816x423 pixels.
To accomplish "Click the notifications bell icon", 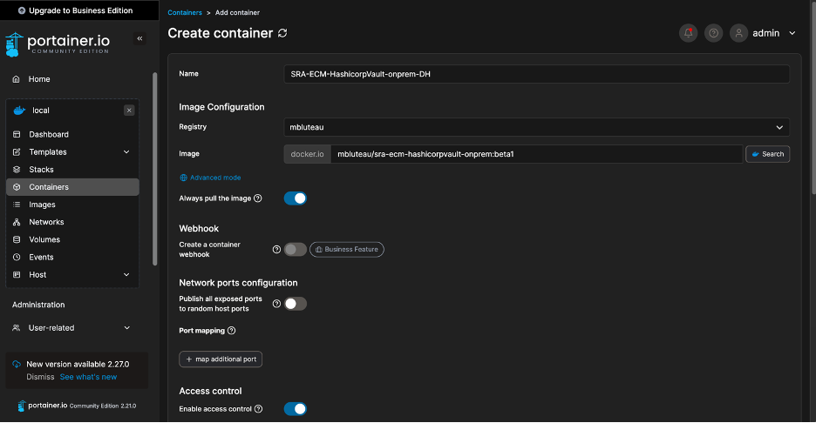I will (x=688, y=33).
